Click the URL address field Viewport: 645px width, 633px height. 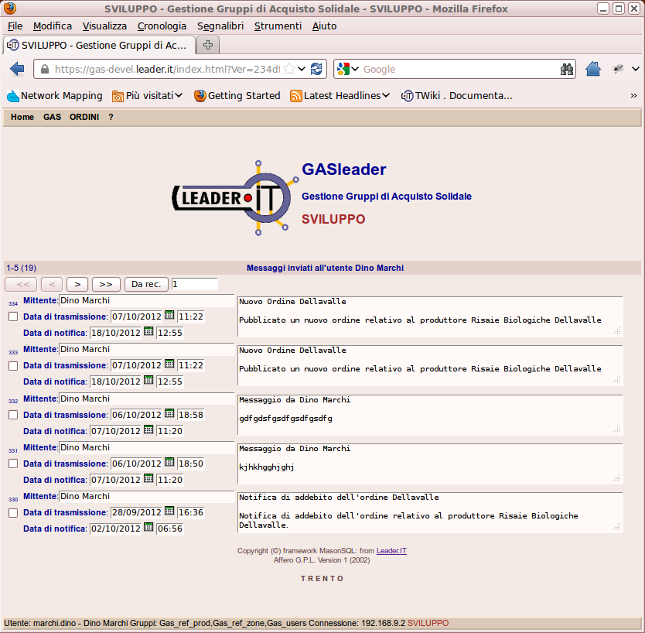[x=167, y=69]
